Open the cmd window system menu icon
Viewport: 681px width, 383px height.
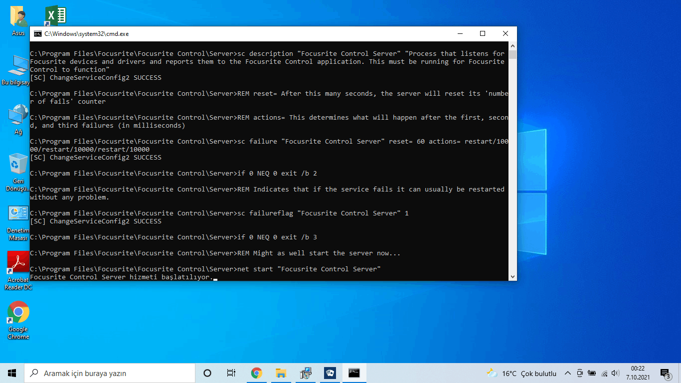click(x=37, y=34)
